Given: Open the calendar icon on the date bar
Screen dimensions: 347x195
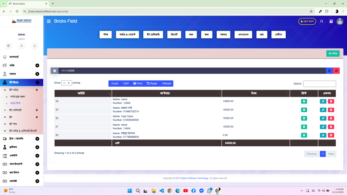Looking at the screenshot, I should point(55,71).
